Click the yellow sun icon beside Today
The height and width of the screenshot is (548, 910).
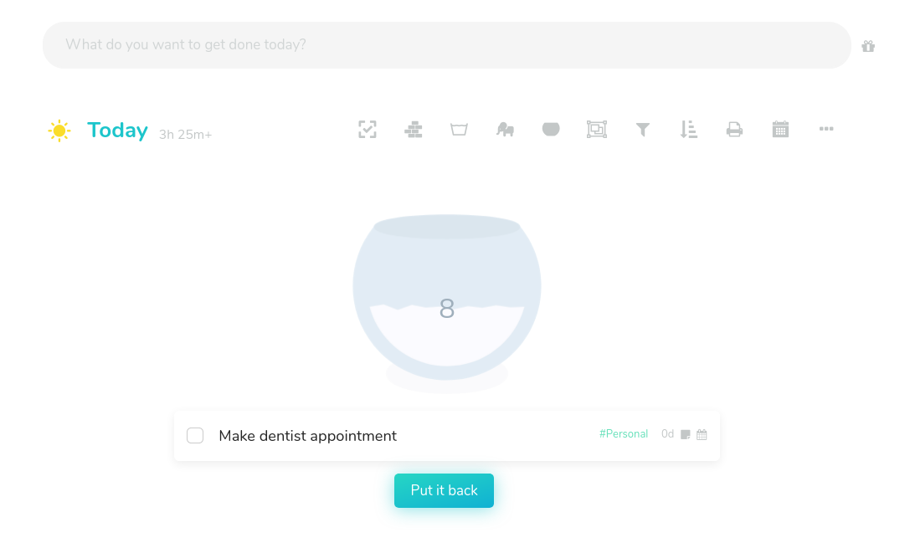pyautogui.click(x=59, y=131)
